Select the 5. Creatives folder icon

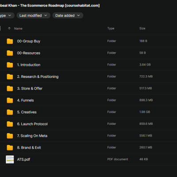pyautogui.click(x=10, y=112)
